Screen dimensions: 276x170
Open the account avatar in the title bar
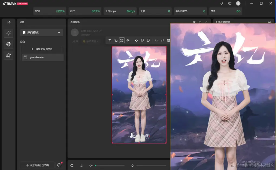point(238,3)
